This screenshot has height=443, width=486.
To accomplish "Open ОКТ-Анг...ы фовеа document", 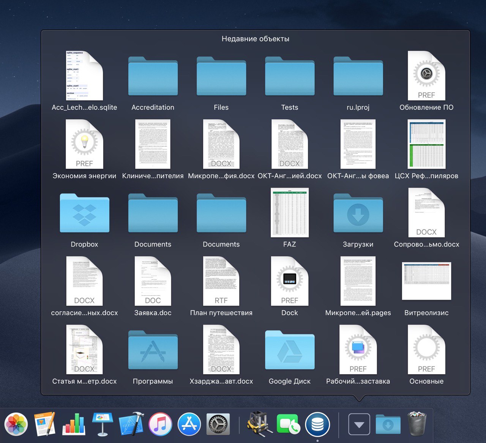I will coord(358,144).
